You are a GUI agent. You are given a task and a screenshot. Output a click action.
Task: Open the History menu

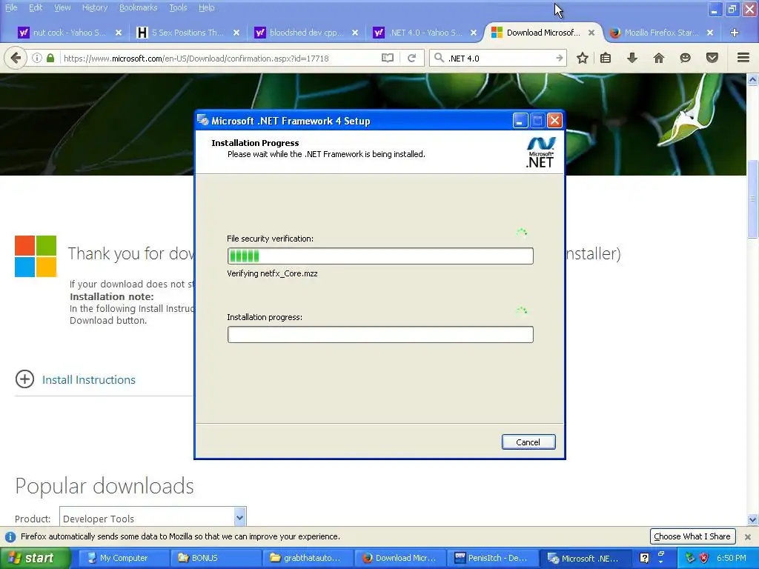94,7
